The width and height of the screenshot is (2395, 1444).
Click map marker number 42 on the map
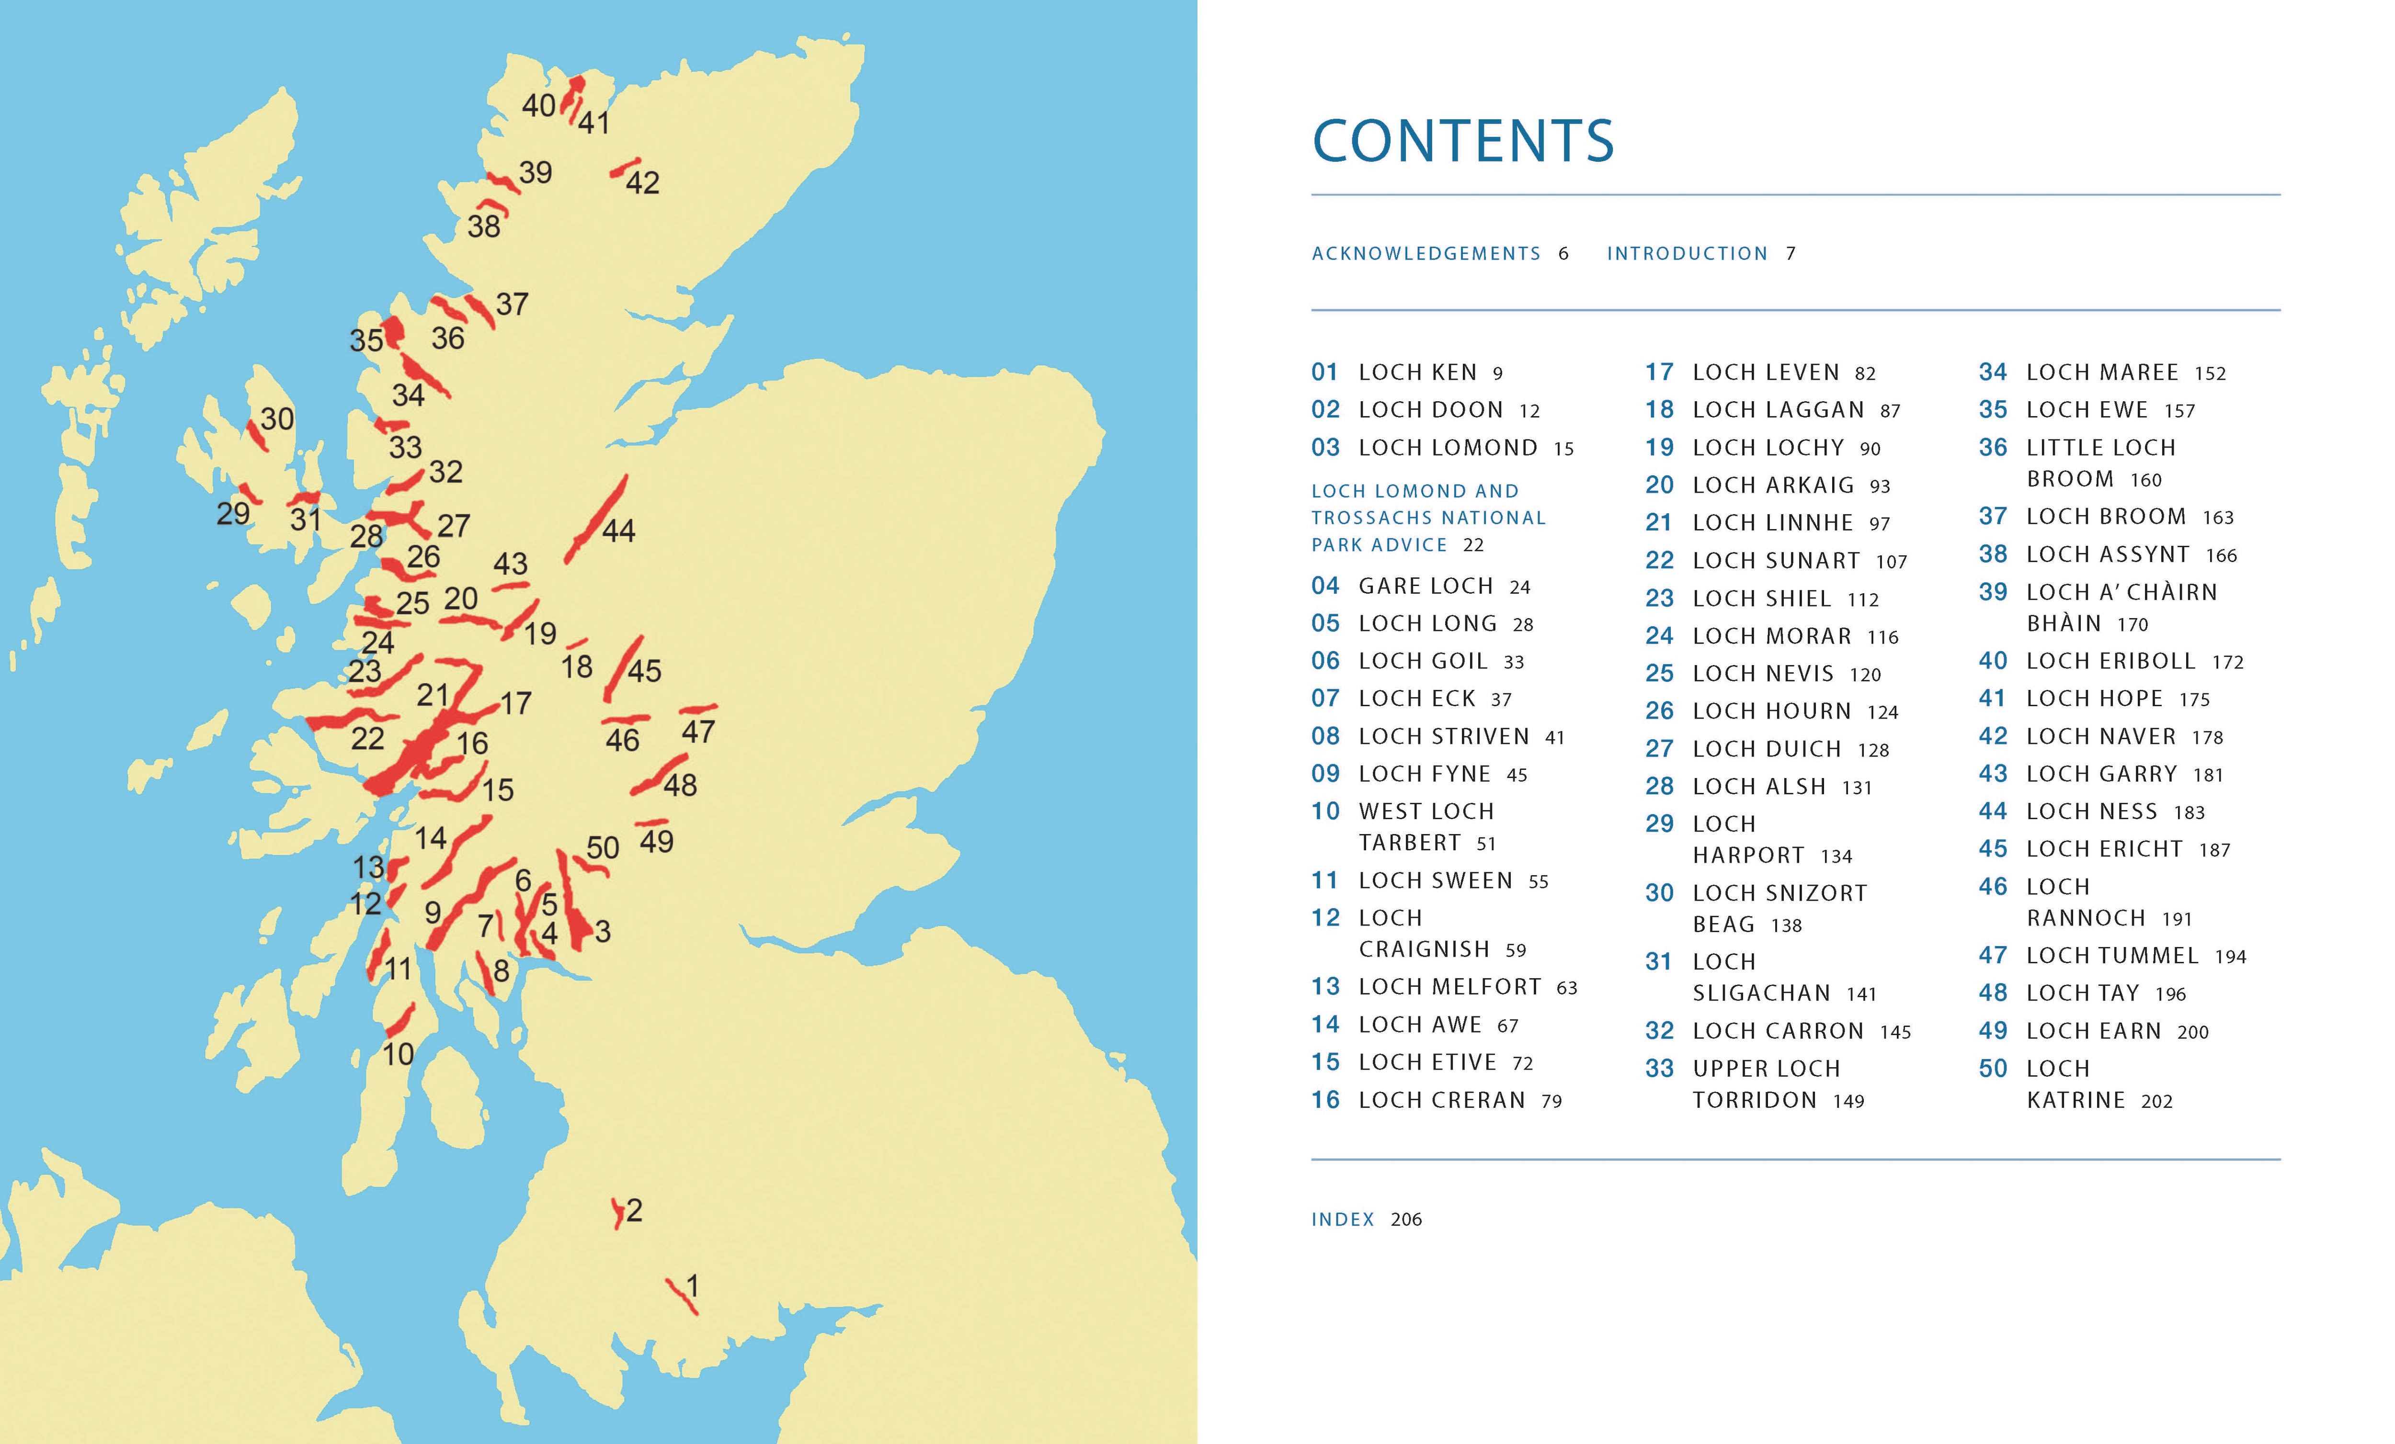642,183
